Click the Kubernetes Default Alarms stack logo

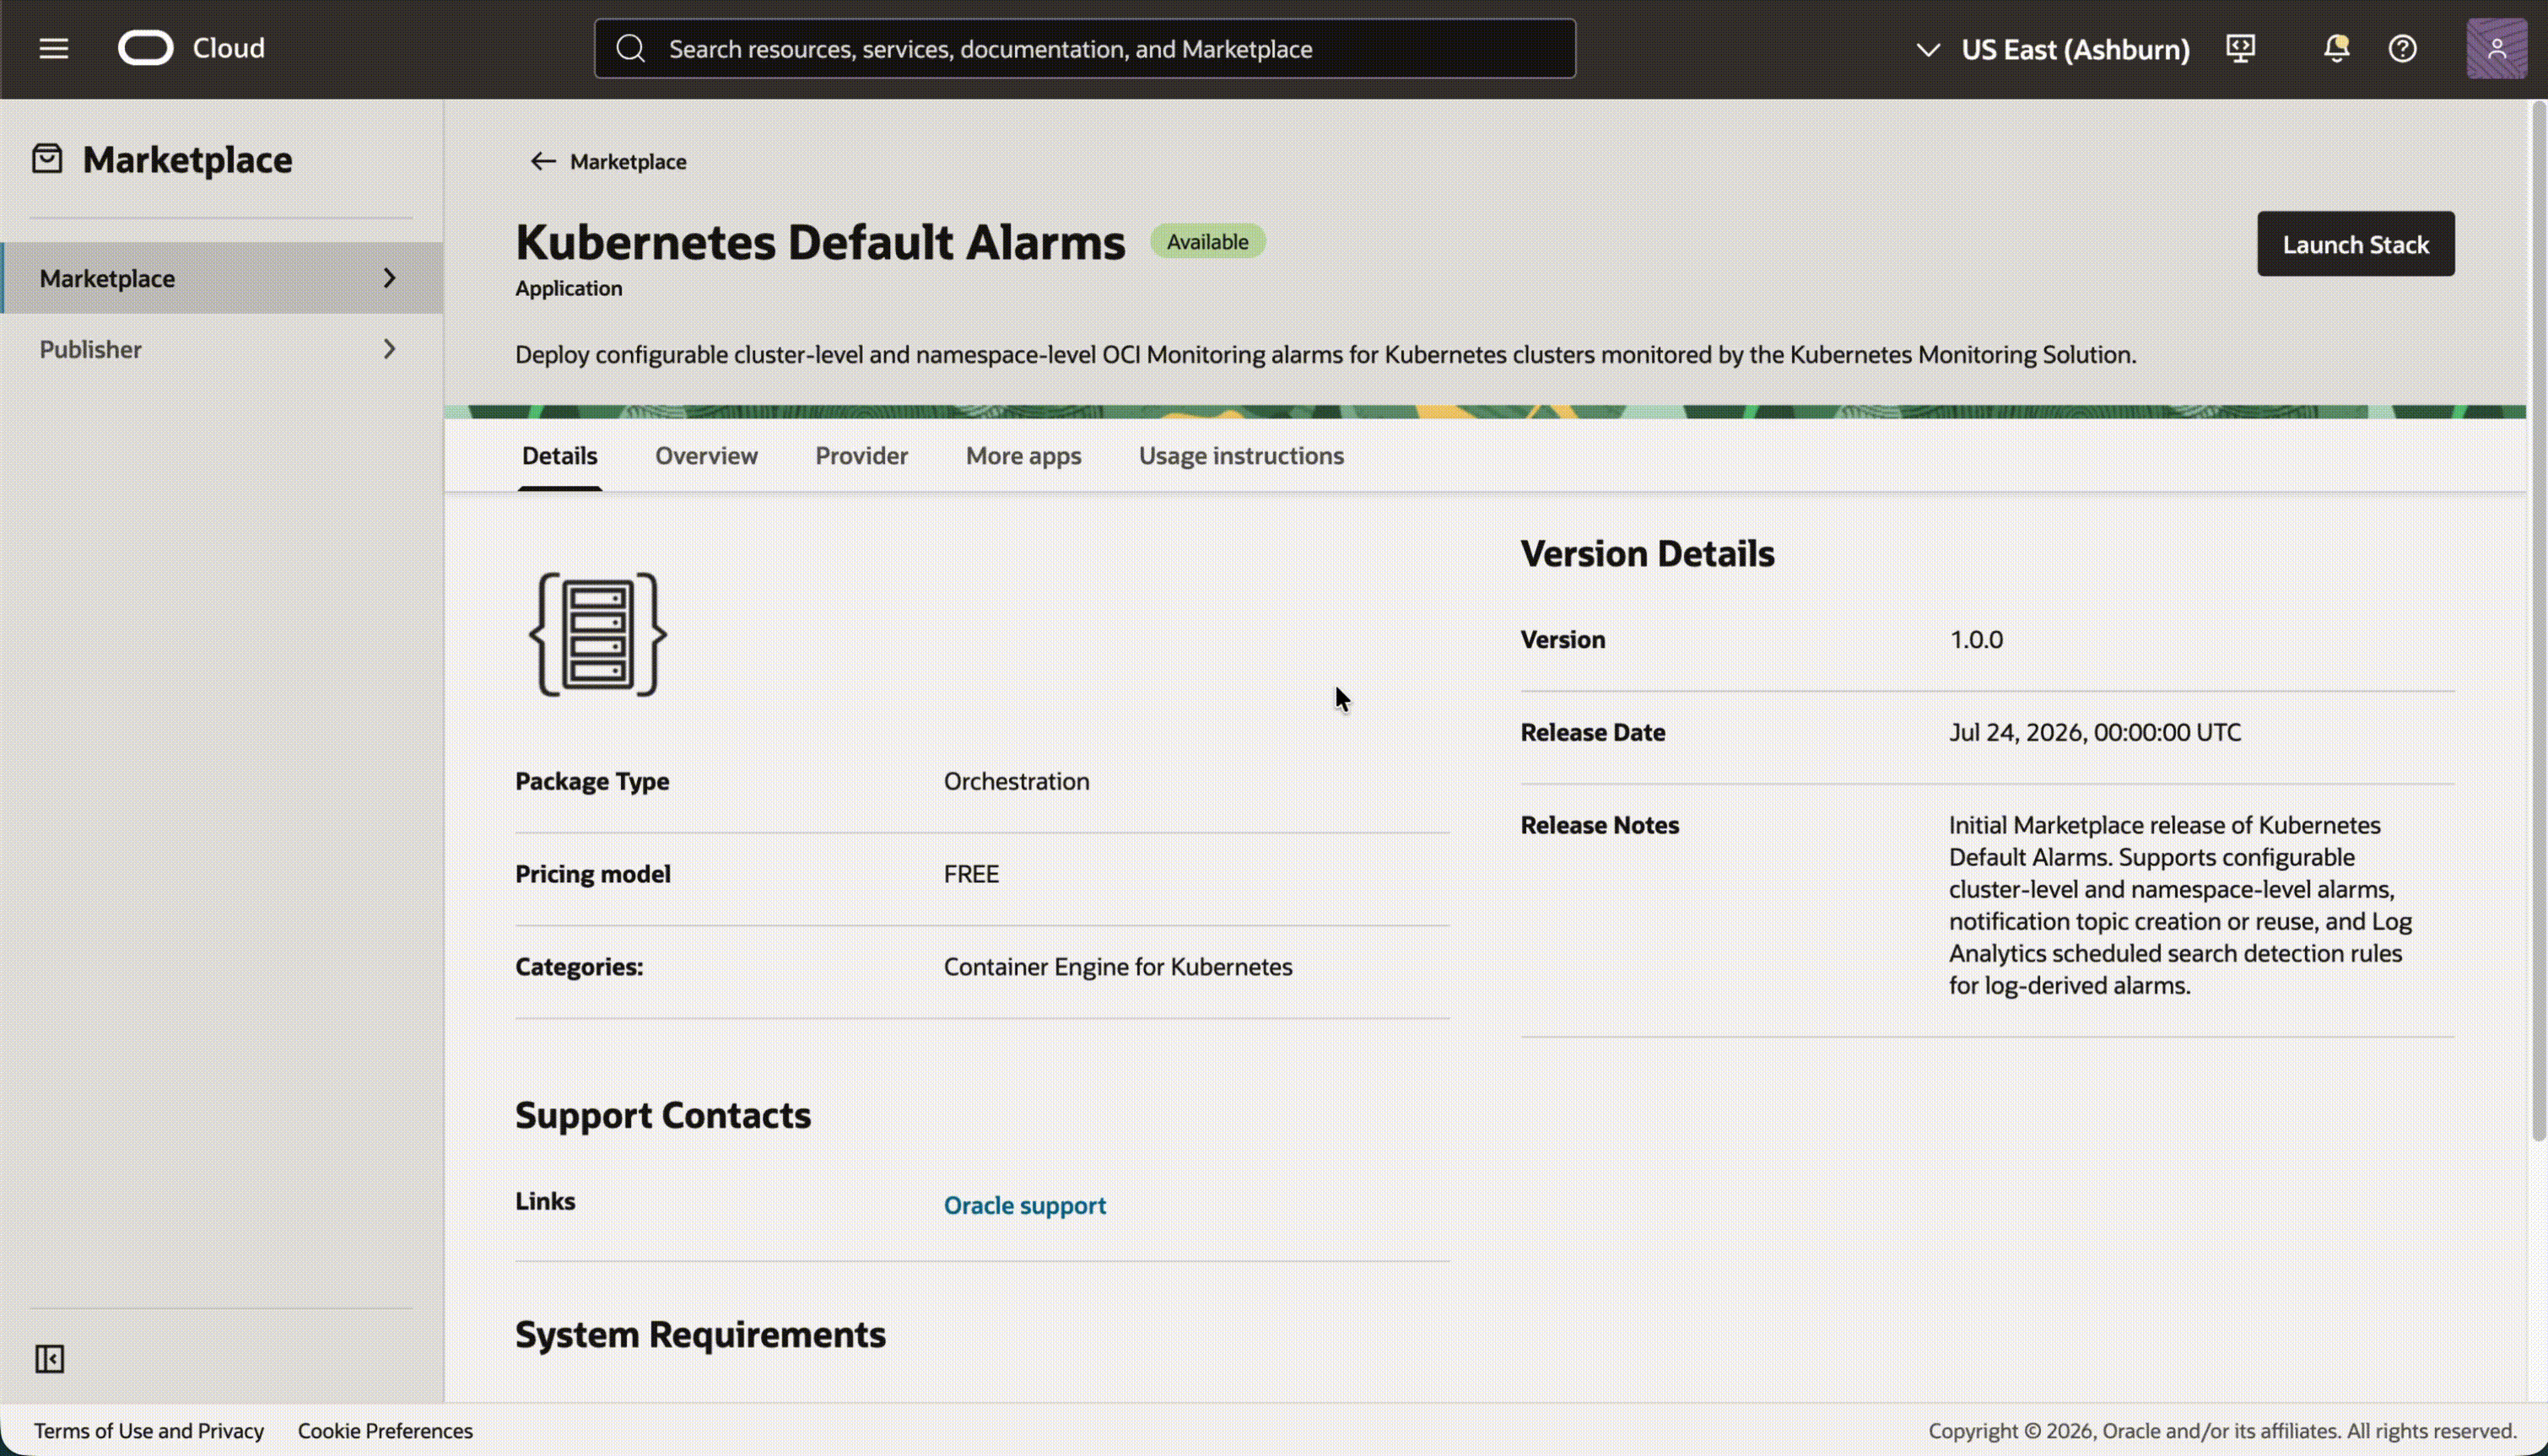597,634
